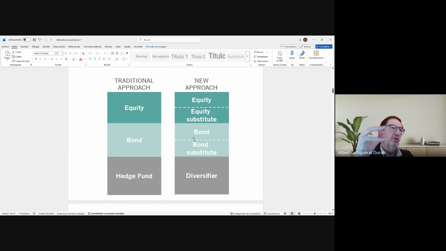The width and height of the screenshot is (446, 251).
Task: Toggle bold (N) formatting
Action: point(36,59)
